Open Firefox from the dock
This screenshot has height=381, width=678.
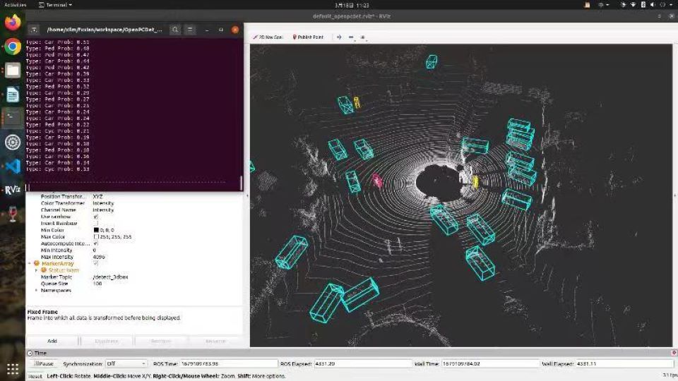(13, 23)
